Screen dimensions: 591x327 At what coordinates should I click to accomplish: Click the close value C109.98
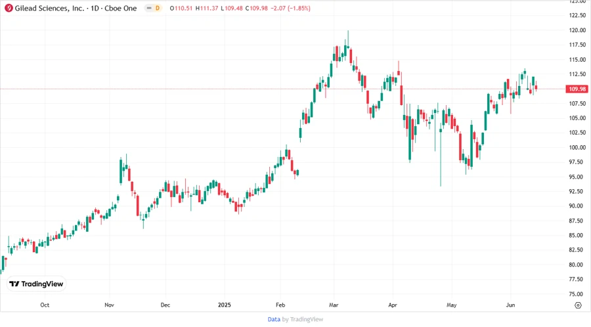coord(257,9)
